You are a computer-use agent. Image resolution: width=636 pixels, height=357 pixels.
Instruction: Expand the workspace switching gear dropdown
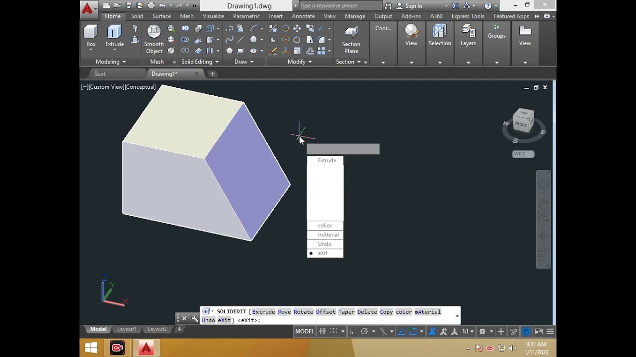[491, 331]
